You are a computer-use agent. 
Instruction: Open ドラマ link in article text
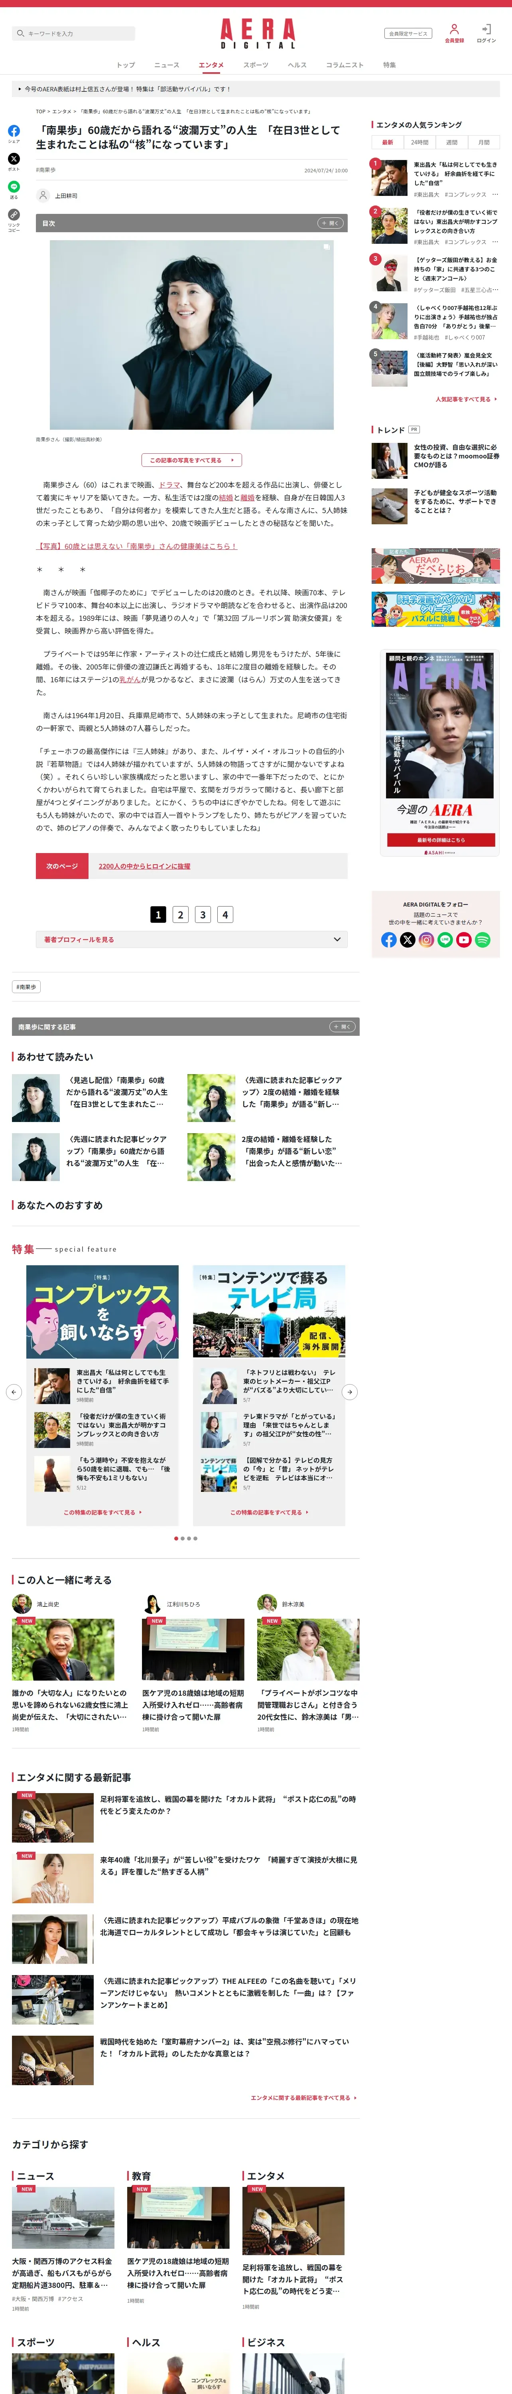pos(170,484)
